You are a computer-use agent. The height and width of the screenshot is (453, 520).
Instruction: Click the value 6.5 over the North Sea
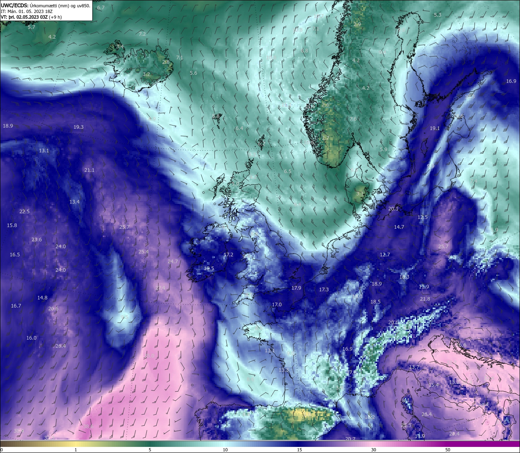[288, 171]
